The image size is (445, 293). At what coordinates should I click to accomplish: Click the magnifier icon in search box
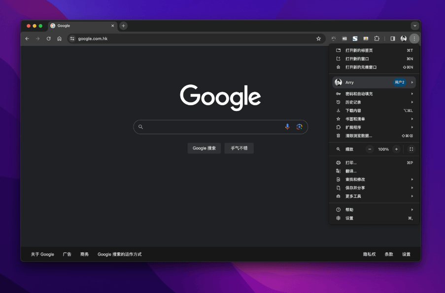(140, 127)
